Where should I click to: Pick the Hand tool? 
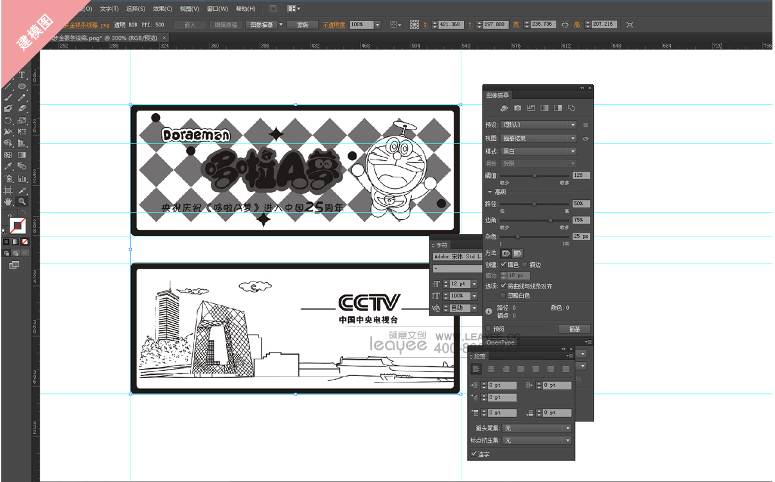(x=8, y=202)
